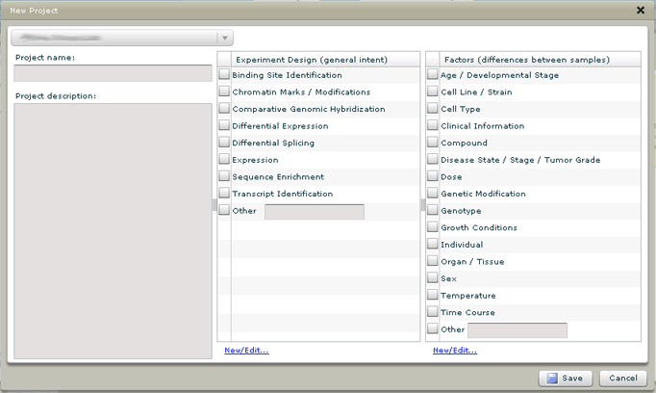Viewport: 656px width, 393px height.
Task: Click the Experiment Design column header
Action: tap(325, 60)
